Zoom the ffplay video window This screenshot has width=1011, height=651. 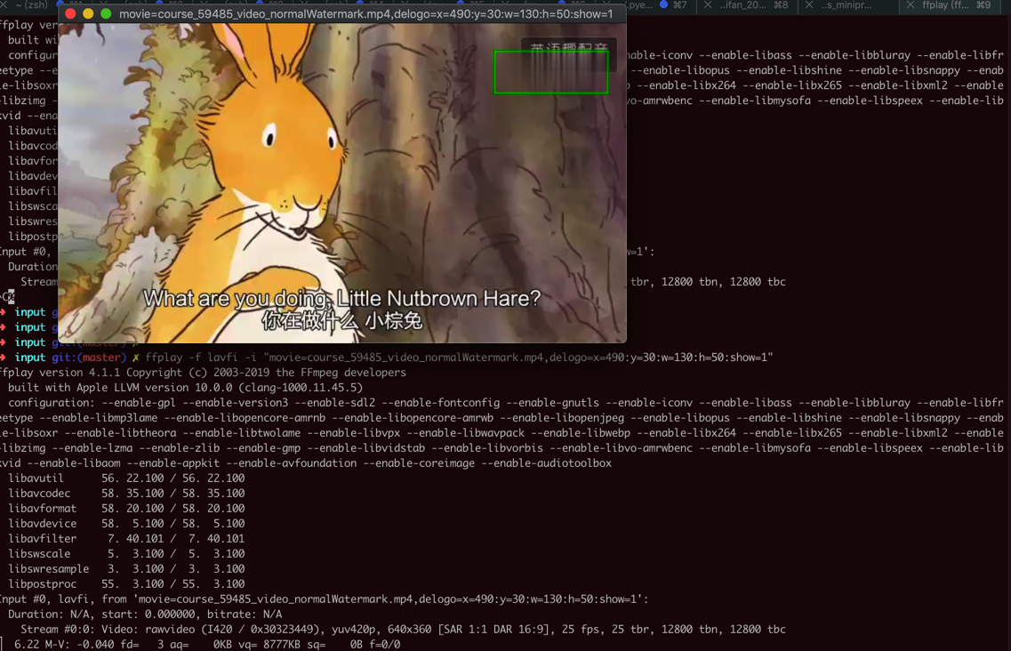pyautogui.click(x=107, y=13)
